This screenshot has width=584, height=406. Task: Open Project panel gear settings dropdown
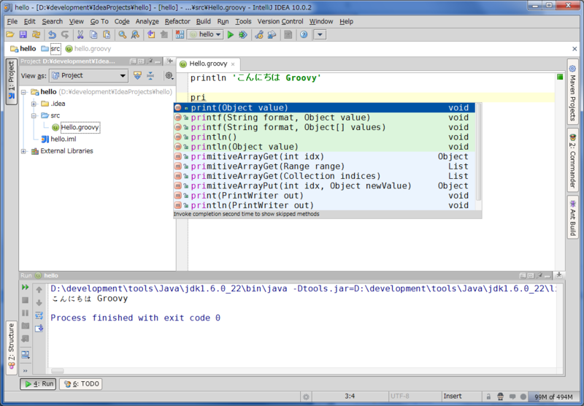point(169,76)
